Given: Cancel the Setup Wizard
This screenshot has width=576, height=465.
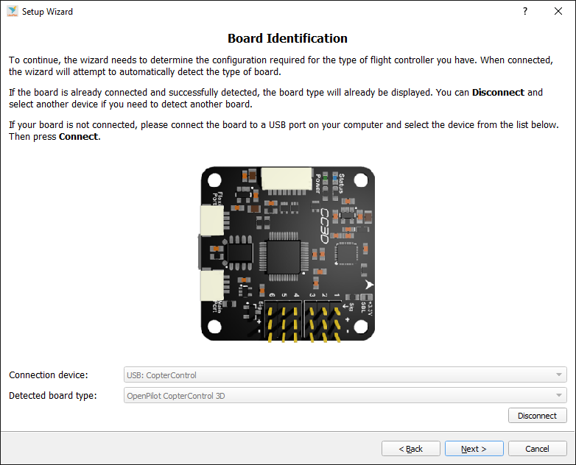Looking at the screenshot, I should click(537, 449).
